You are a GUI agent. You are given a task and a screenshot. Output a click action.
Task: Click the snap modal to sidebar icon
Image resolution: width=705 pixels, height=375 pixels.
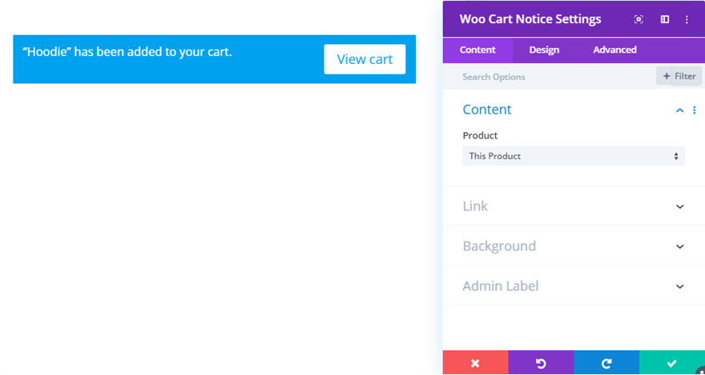point(664,19)
